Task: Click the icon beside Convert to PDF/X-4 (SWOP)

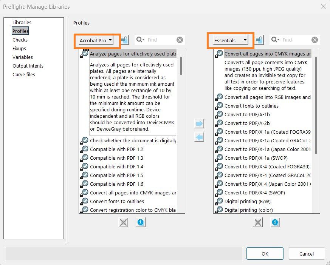Action: click(x=218, y=193)
